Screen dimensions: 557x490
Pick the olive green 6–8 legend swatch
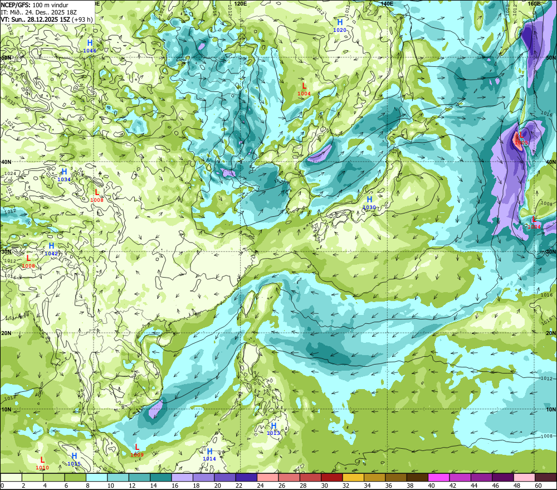tap(75, 477)
